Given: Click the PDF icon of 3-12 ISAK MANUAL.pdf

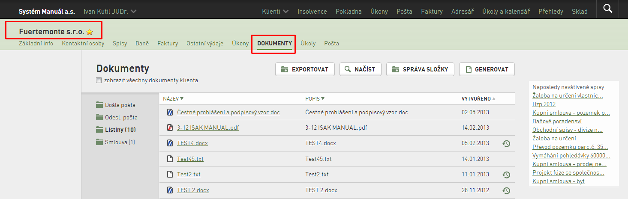Looking at the screenshot, I should [x=170, y=128].
